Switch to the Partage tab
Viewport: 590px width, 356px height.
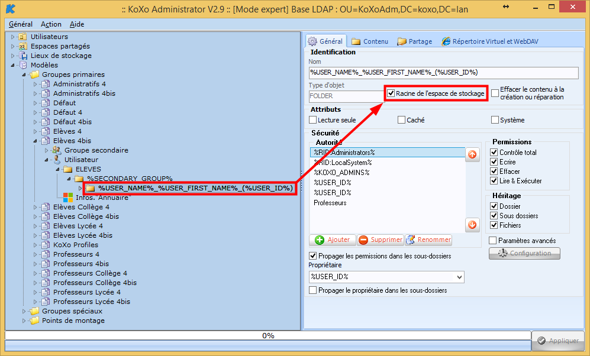coord(415,41)
